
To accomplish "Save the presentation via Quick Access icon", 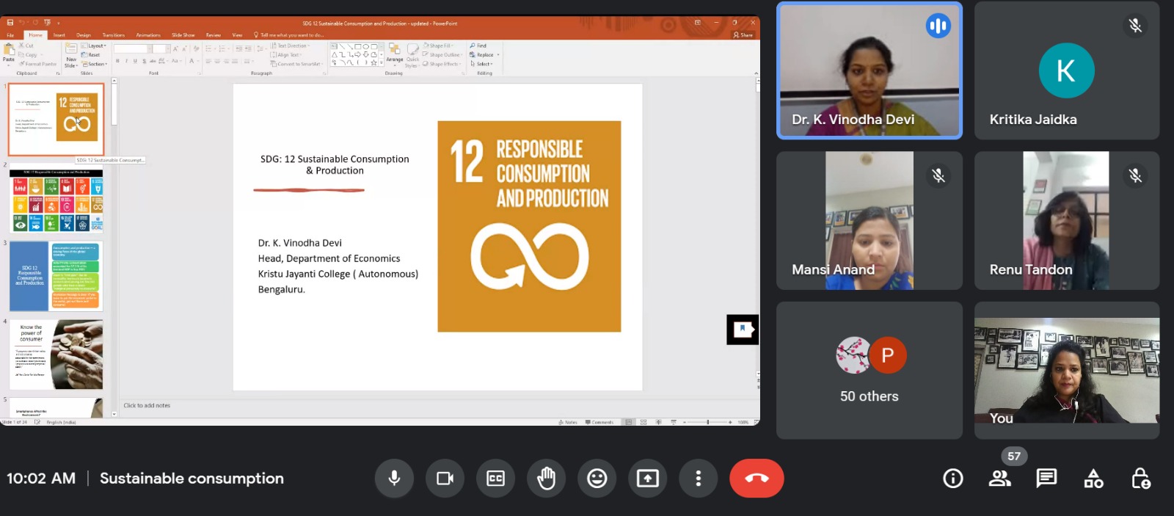I will pos(10,23).
